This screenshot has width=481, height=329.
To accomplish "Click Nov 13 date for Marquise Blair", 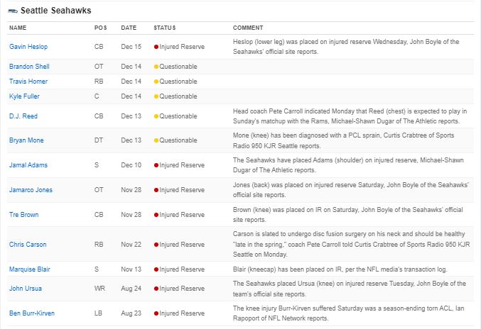I will 131,269.
